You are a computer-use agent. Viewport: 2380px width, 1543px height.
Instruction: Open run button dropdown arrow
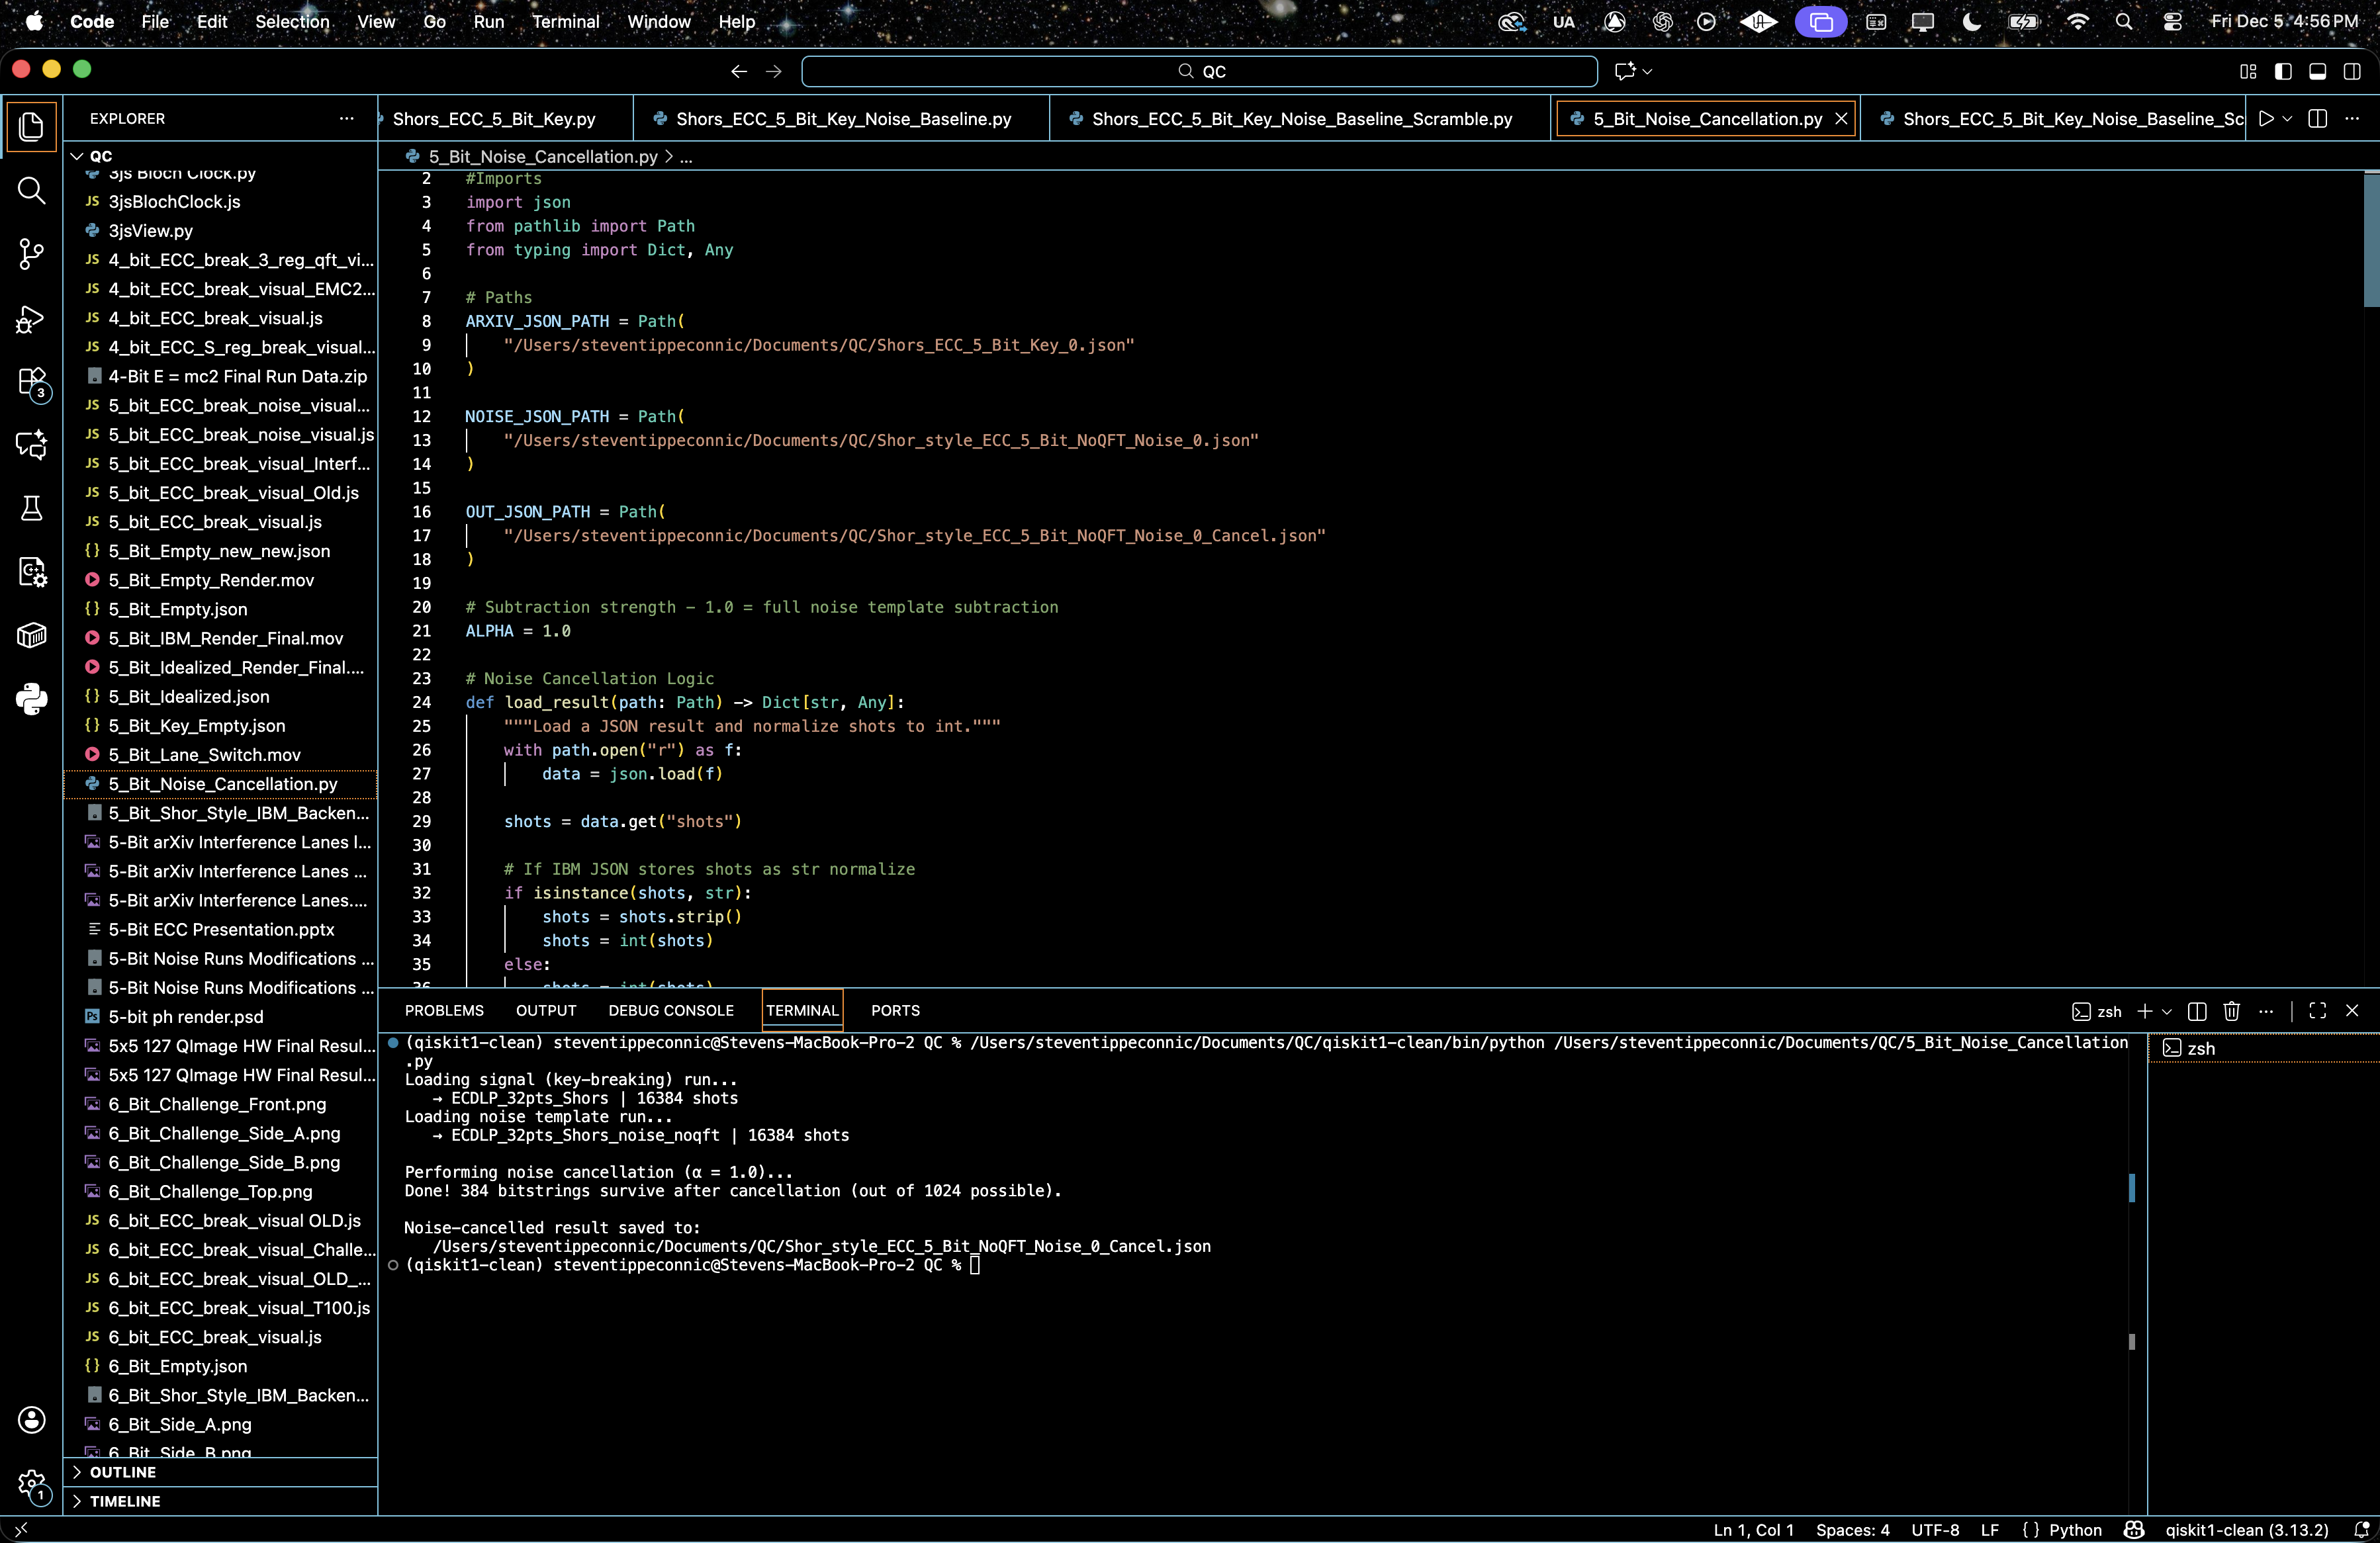pyautogui.click(x=2287, y=119)
